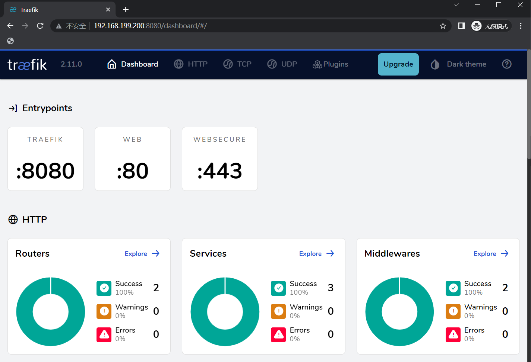
Task: Click the Routers Warnings exclamation icon
Action: coord(104,311)
